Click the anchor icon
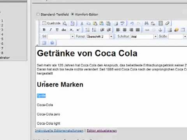 [x=161, y=30]
